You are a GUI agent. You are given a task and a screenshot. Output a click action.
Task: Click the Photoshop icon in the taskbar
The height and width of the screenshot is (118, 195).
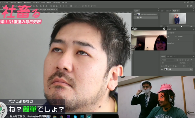pos(82,117)
